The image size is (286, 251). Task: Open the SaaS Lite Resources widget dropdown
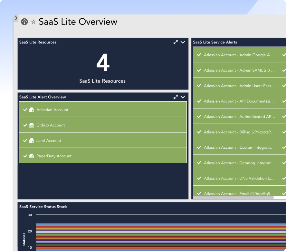[183, 42]
